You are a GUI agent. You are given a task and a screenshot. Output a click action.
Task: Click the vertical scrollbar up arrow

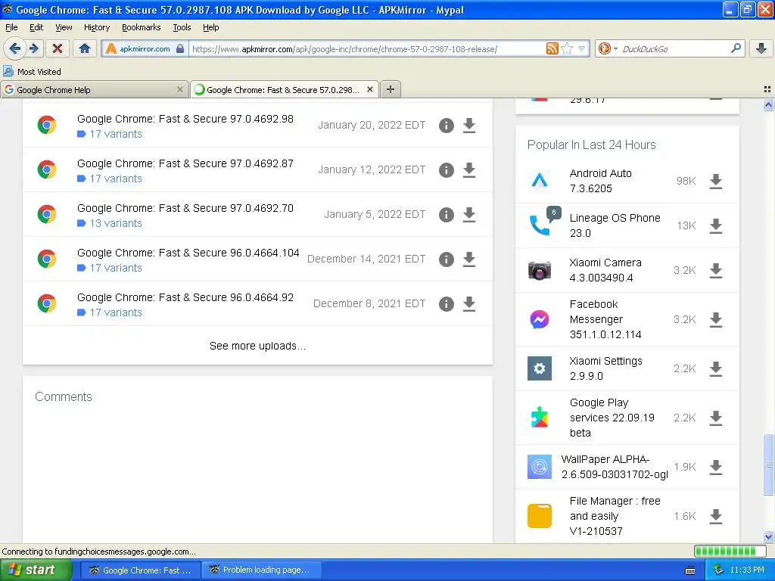click(768, 104)
